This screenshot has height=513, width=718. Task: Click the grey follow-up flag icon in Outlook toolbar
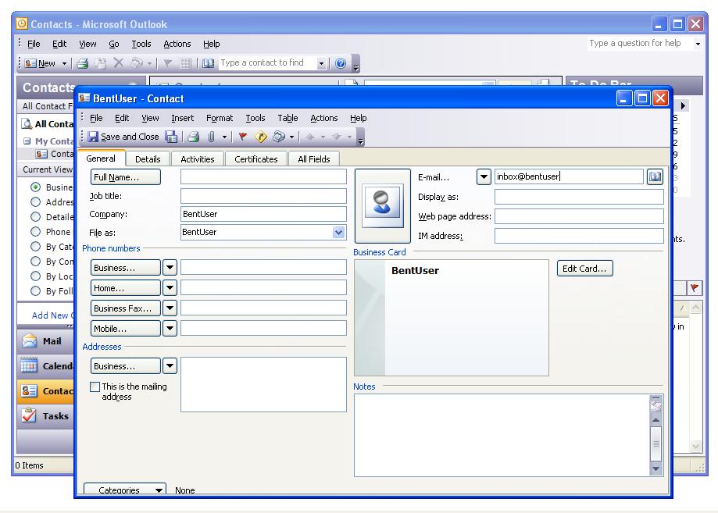click(168, 63)
